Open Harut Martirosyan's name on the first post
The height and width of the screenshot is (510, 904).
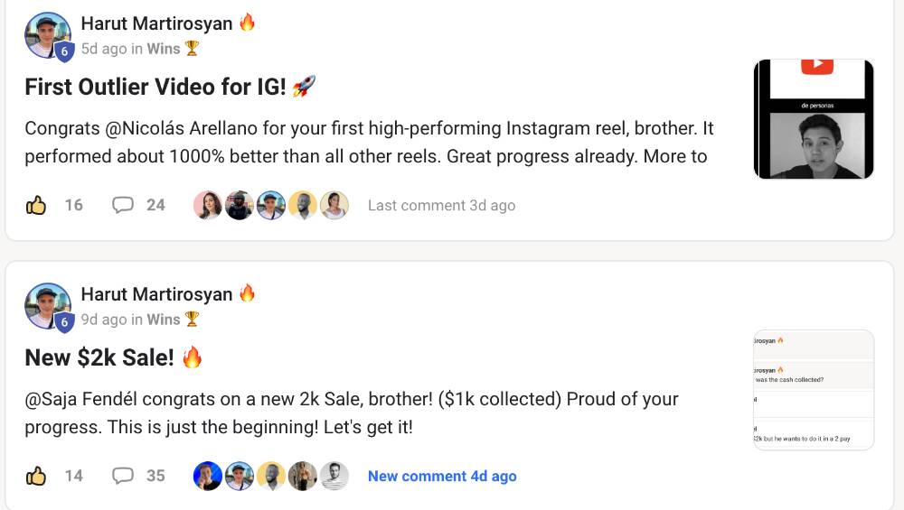point(156,23)
